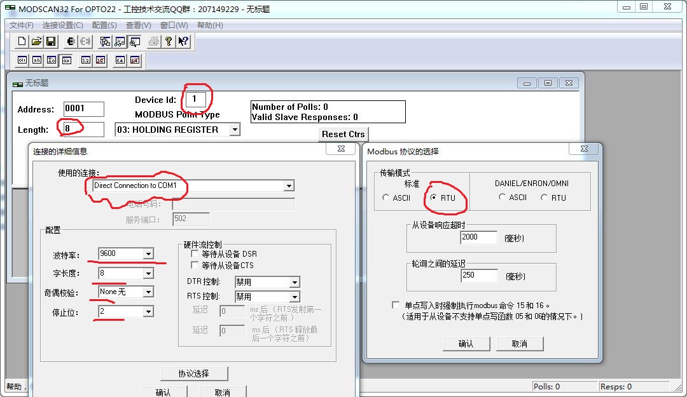
Task: Select standard RTU transmission mode
Action: [434, 198]
